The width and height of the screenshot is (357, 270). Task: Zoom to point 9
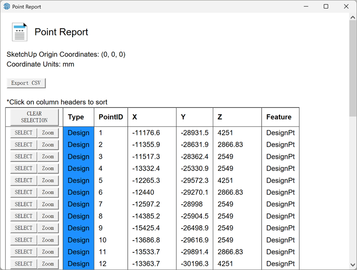48,228
